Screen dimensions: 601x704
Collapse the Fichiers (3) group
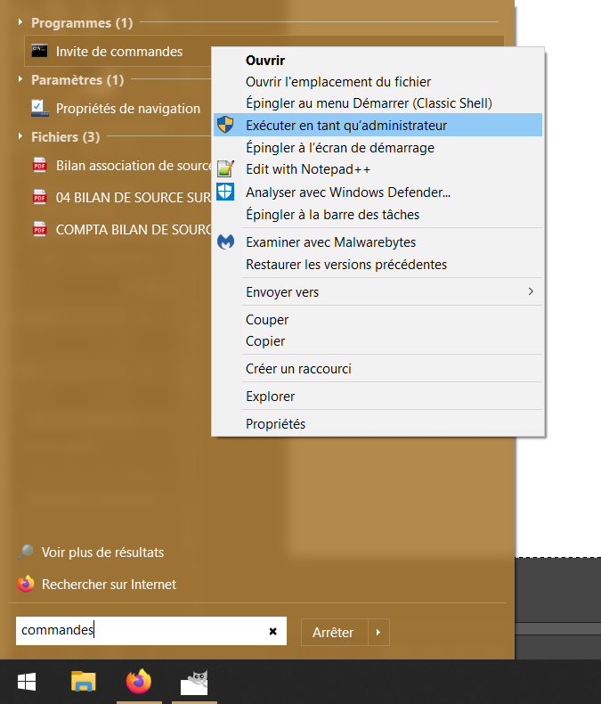[x=21, y=136]
